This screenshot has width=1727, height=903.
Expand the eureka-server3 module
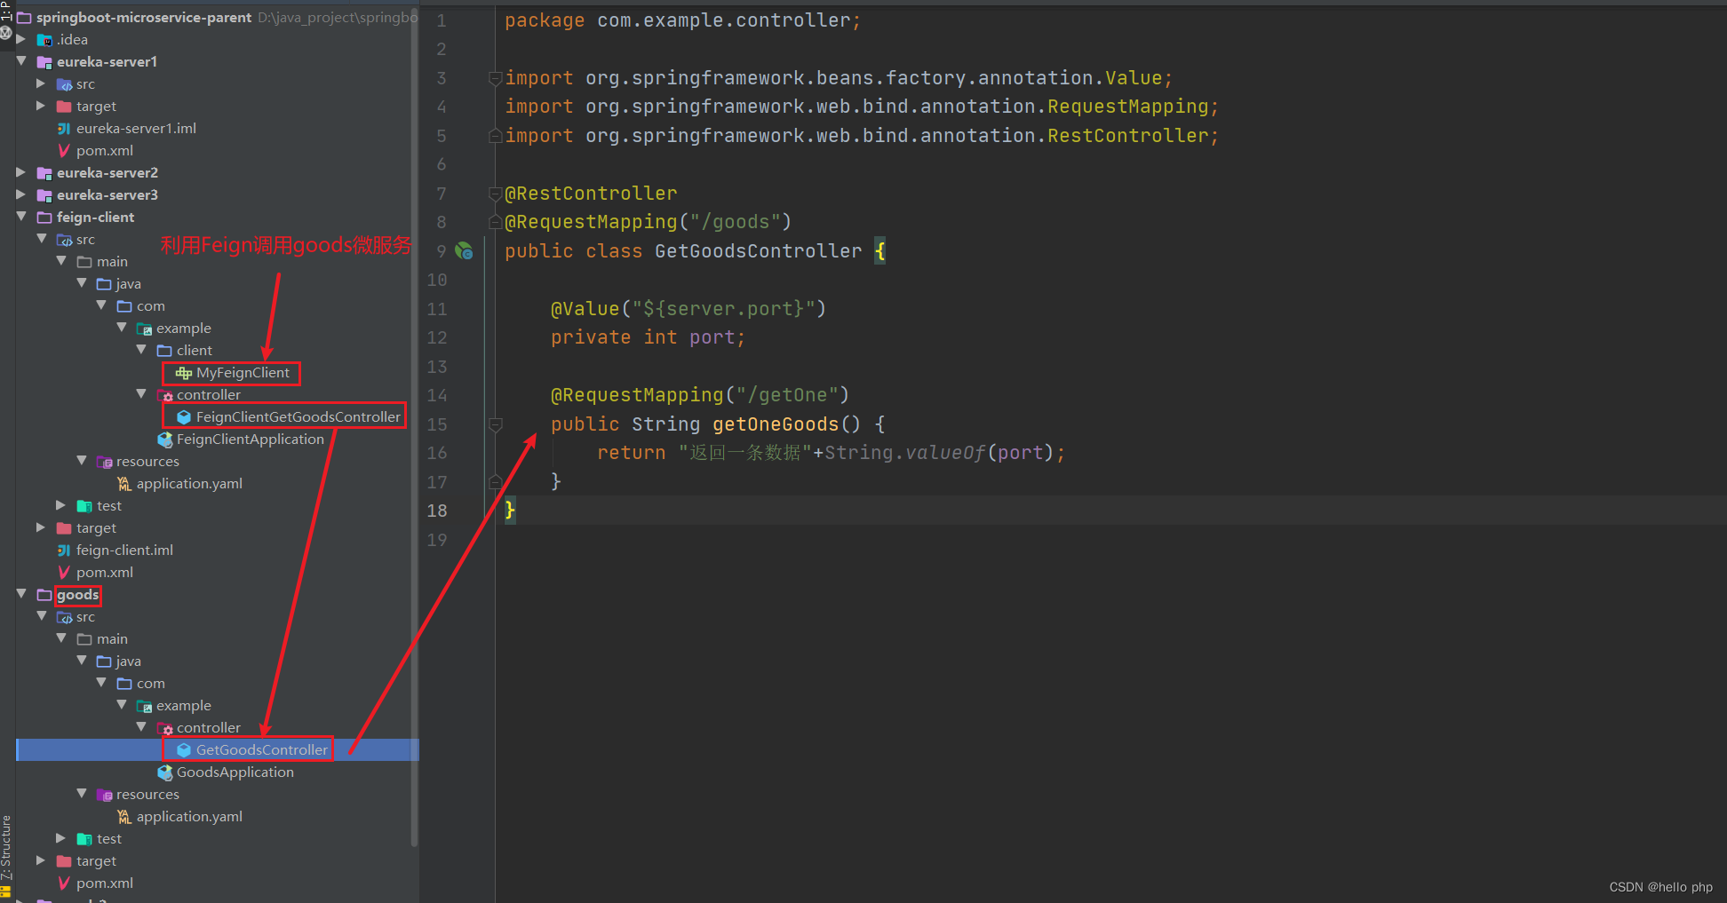(21, 194)
